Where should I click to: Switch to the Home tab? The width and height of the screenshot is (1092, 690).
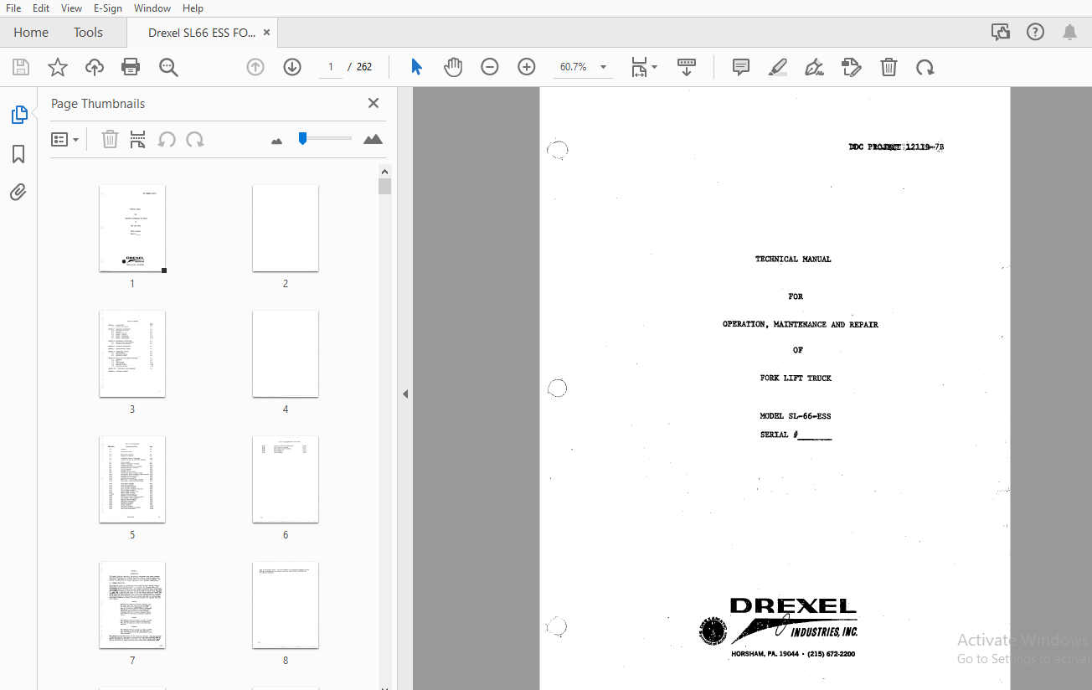[x=31, y=32]
